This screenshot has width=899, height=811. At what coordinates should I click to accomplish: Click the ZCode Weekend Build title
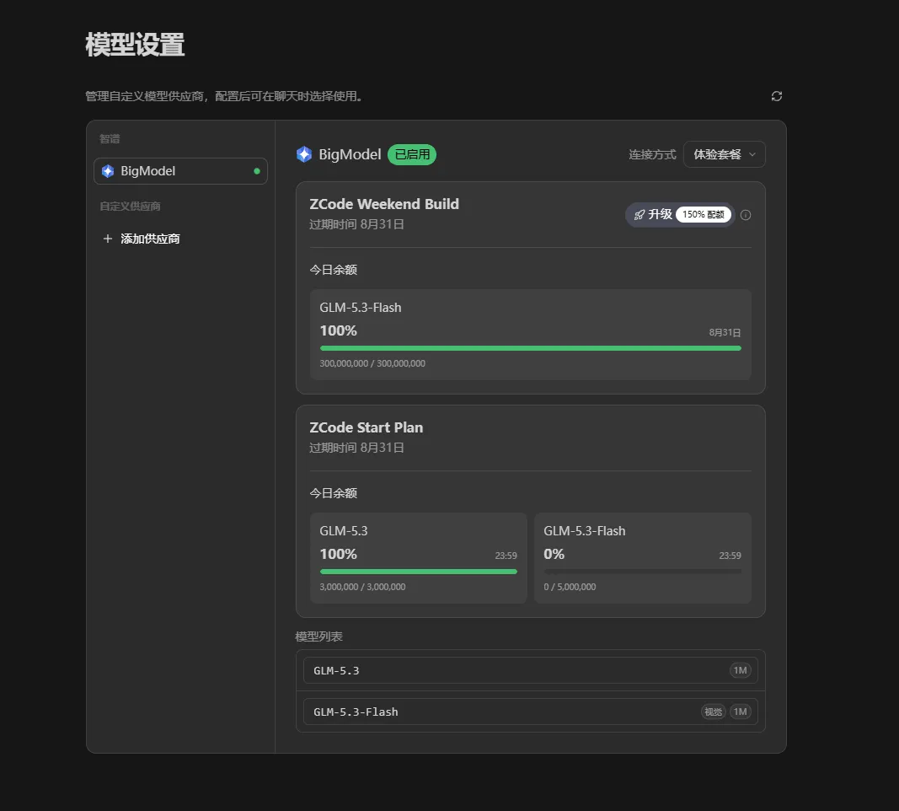[384, 204]
